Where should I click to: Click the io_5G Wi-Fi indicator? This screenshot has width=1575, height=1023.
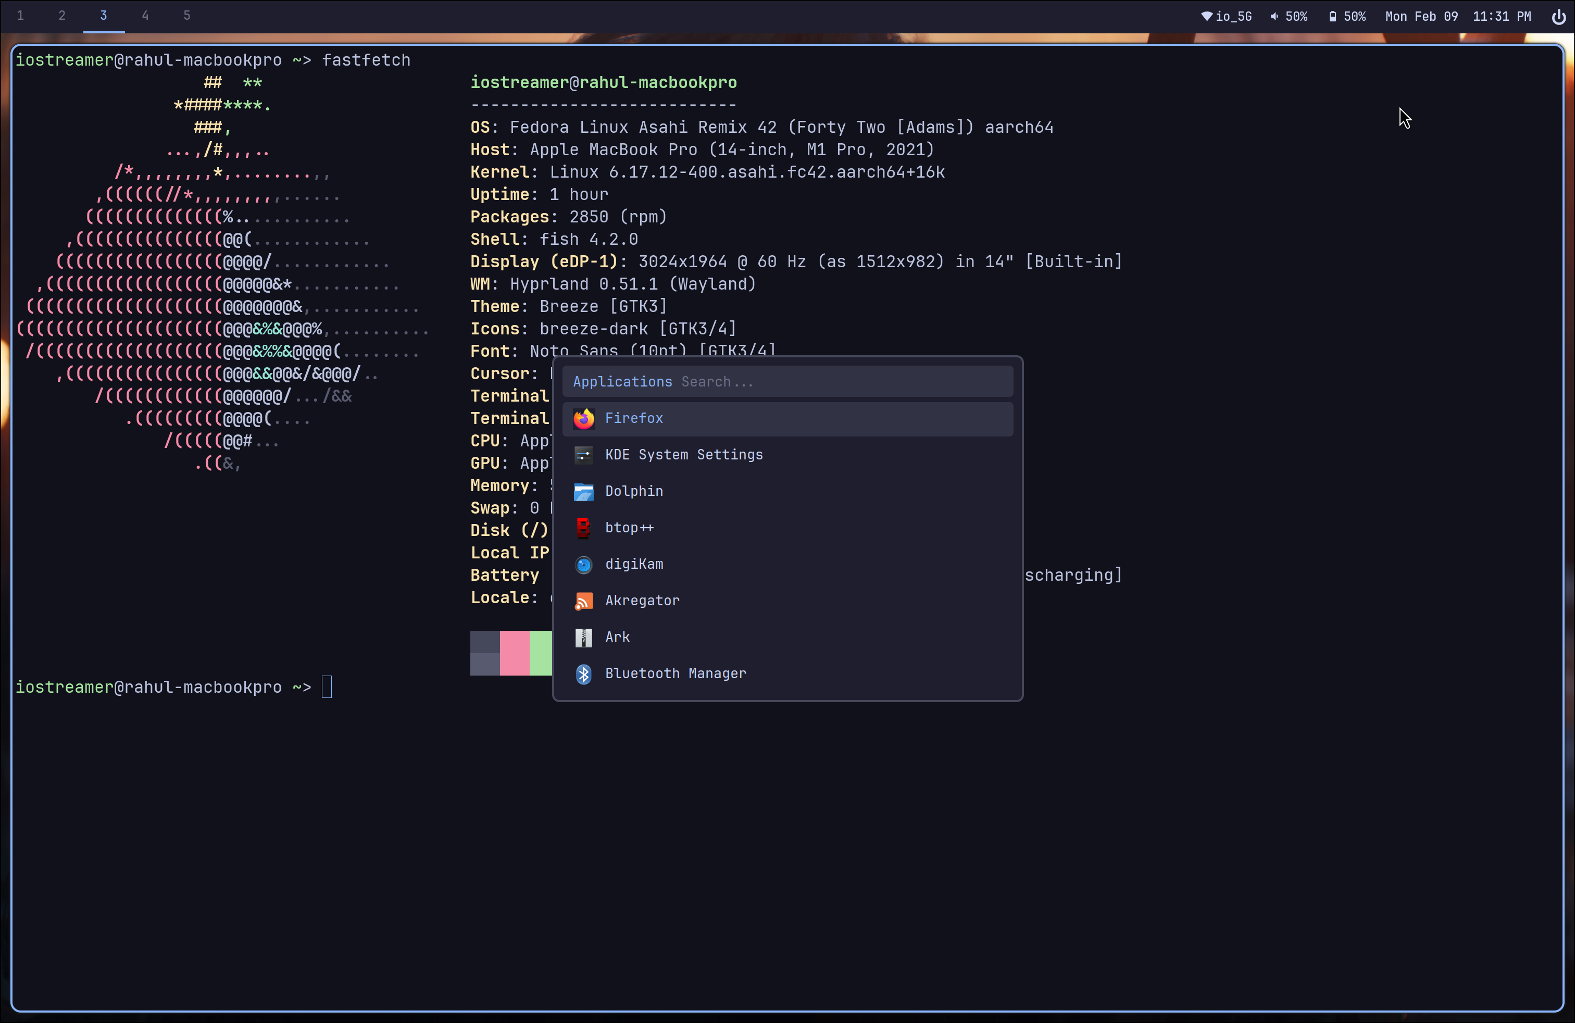point(1226,17)
